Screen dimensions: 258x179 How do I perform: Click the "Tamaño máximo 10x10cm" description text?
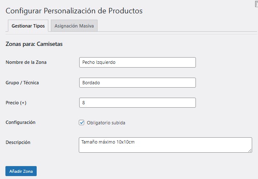point(109,142)
